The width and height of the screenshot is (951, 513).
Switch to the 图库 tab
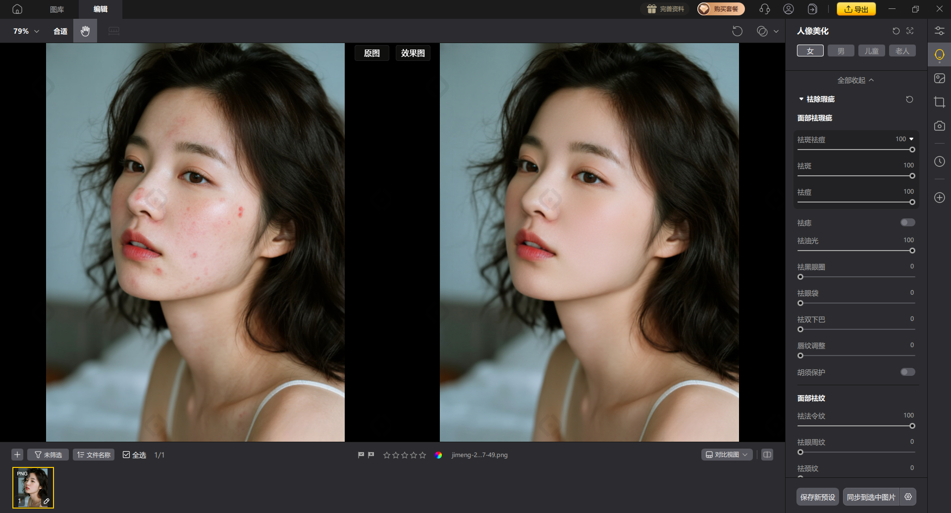click(x=57, y=9)
